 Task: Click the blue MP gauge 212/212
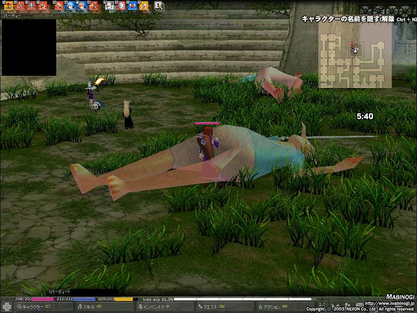tap(76, 299)
